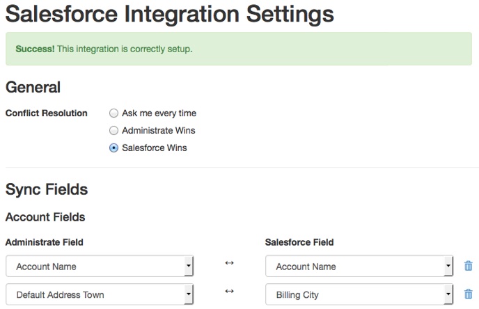The width and height of the screenshot is (479, 309).
Task: Delete the Billing City field mapping
Action: coord(468,294)
